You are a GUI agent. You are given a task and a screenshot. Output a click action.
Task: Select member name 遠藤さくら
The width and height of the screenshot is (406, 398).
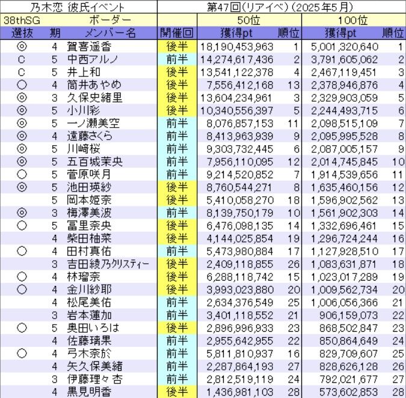click(x=90, y=137)
